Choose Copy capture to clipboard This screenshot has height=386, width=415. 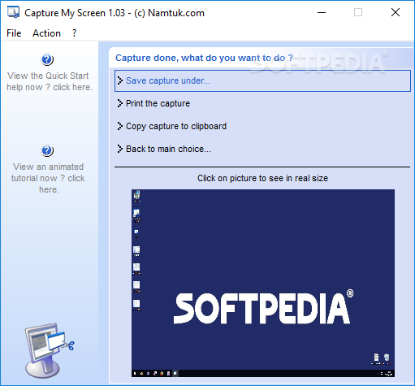tap(176, 126)
